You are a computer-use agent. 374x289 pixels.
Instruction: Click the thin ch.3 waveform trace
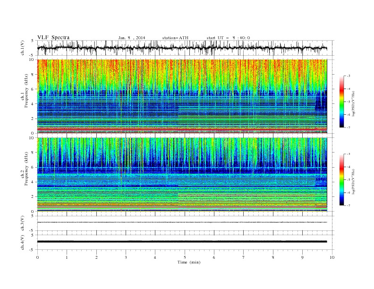[x=182, y=222]
